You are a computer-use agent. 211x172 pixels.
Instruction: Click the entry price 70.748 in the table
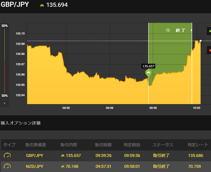(72, 166)
